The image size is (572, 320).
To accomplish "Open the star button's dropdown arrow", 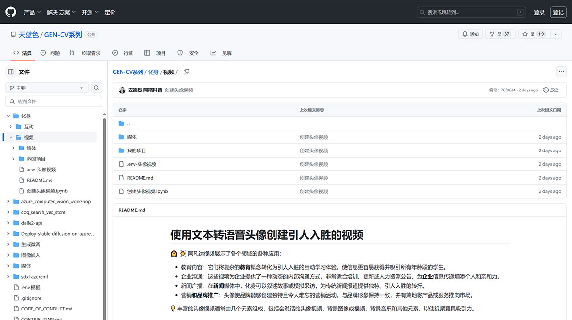I will point(555,34).
